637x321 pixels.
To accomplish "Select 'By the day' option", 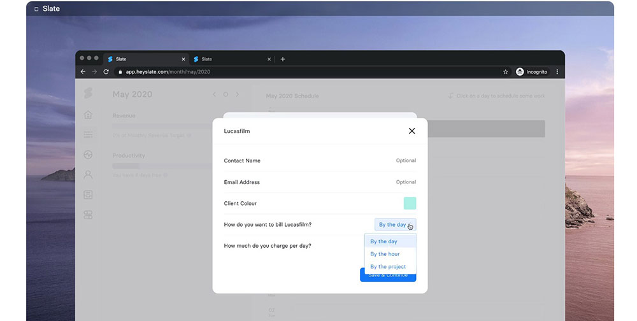I will coord(390,241).
